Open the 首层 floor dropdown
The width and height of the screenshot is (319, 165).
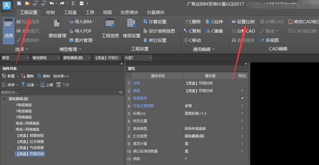pos(15,58)
